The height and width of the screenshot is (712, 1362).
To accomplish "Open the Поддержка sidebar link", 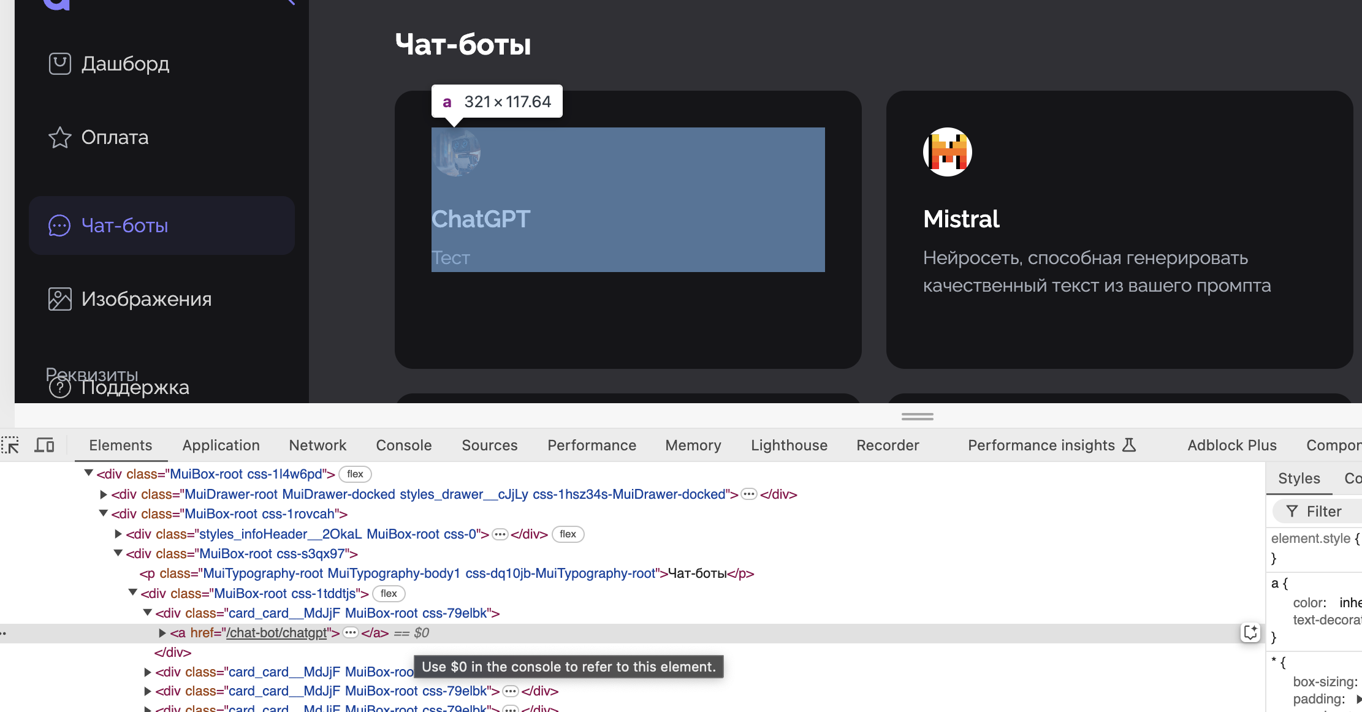I will click(135, 387).
